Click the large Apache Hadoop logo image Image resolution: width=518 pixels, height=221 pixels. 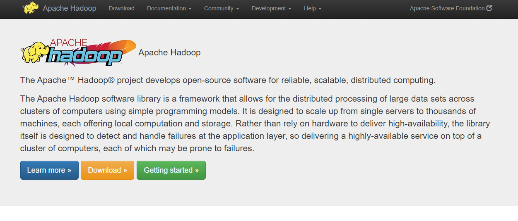click(79, 52)
